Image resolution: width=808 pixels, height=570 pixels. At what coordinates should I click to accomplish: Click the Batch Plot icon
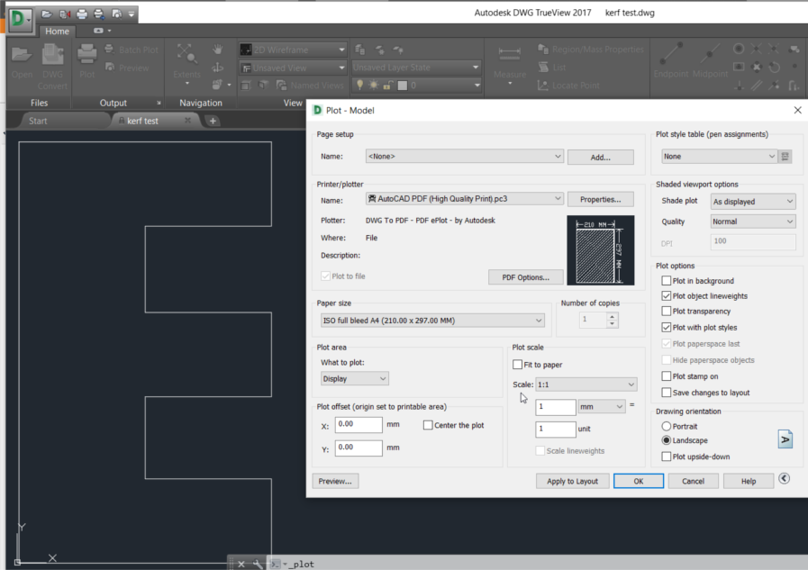click(109, 49)
